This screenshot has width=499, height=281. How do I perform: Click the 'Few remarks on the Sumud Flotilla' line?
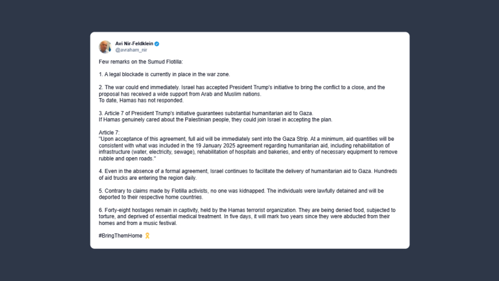click(x=141, y=62)
